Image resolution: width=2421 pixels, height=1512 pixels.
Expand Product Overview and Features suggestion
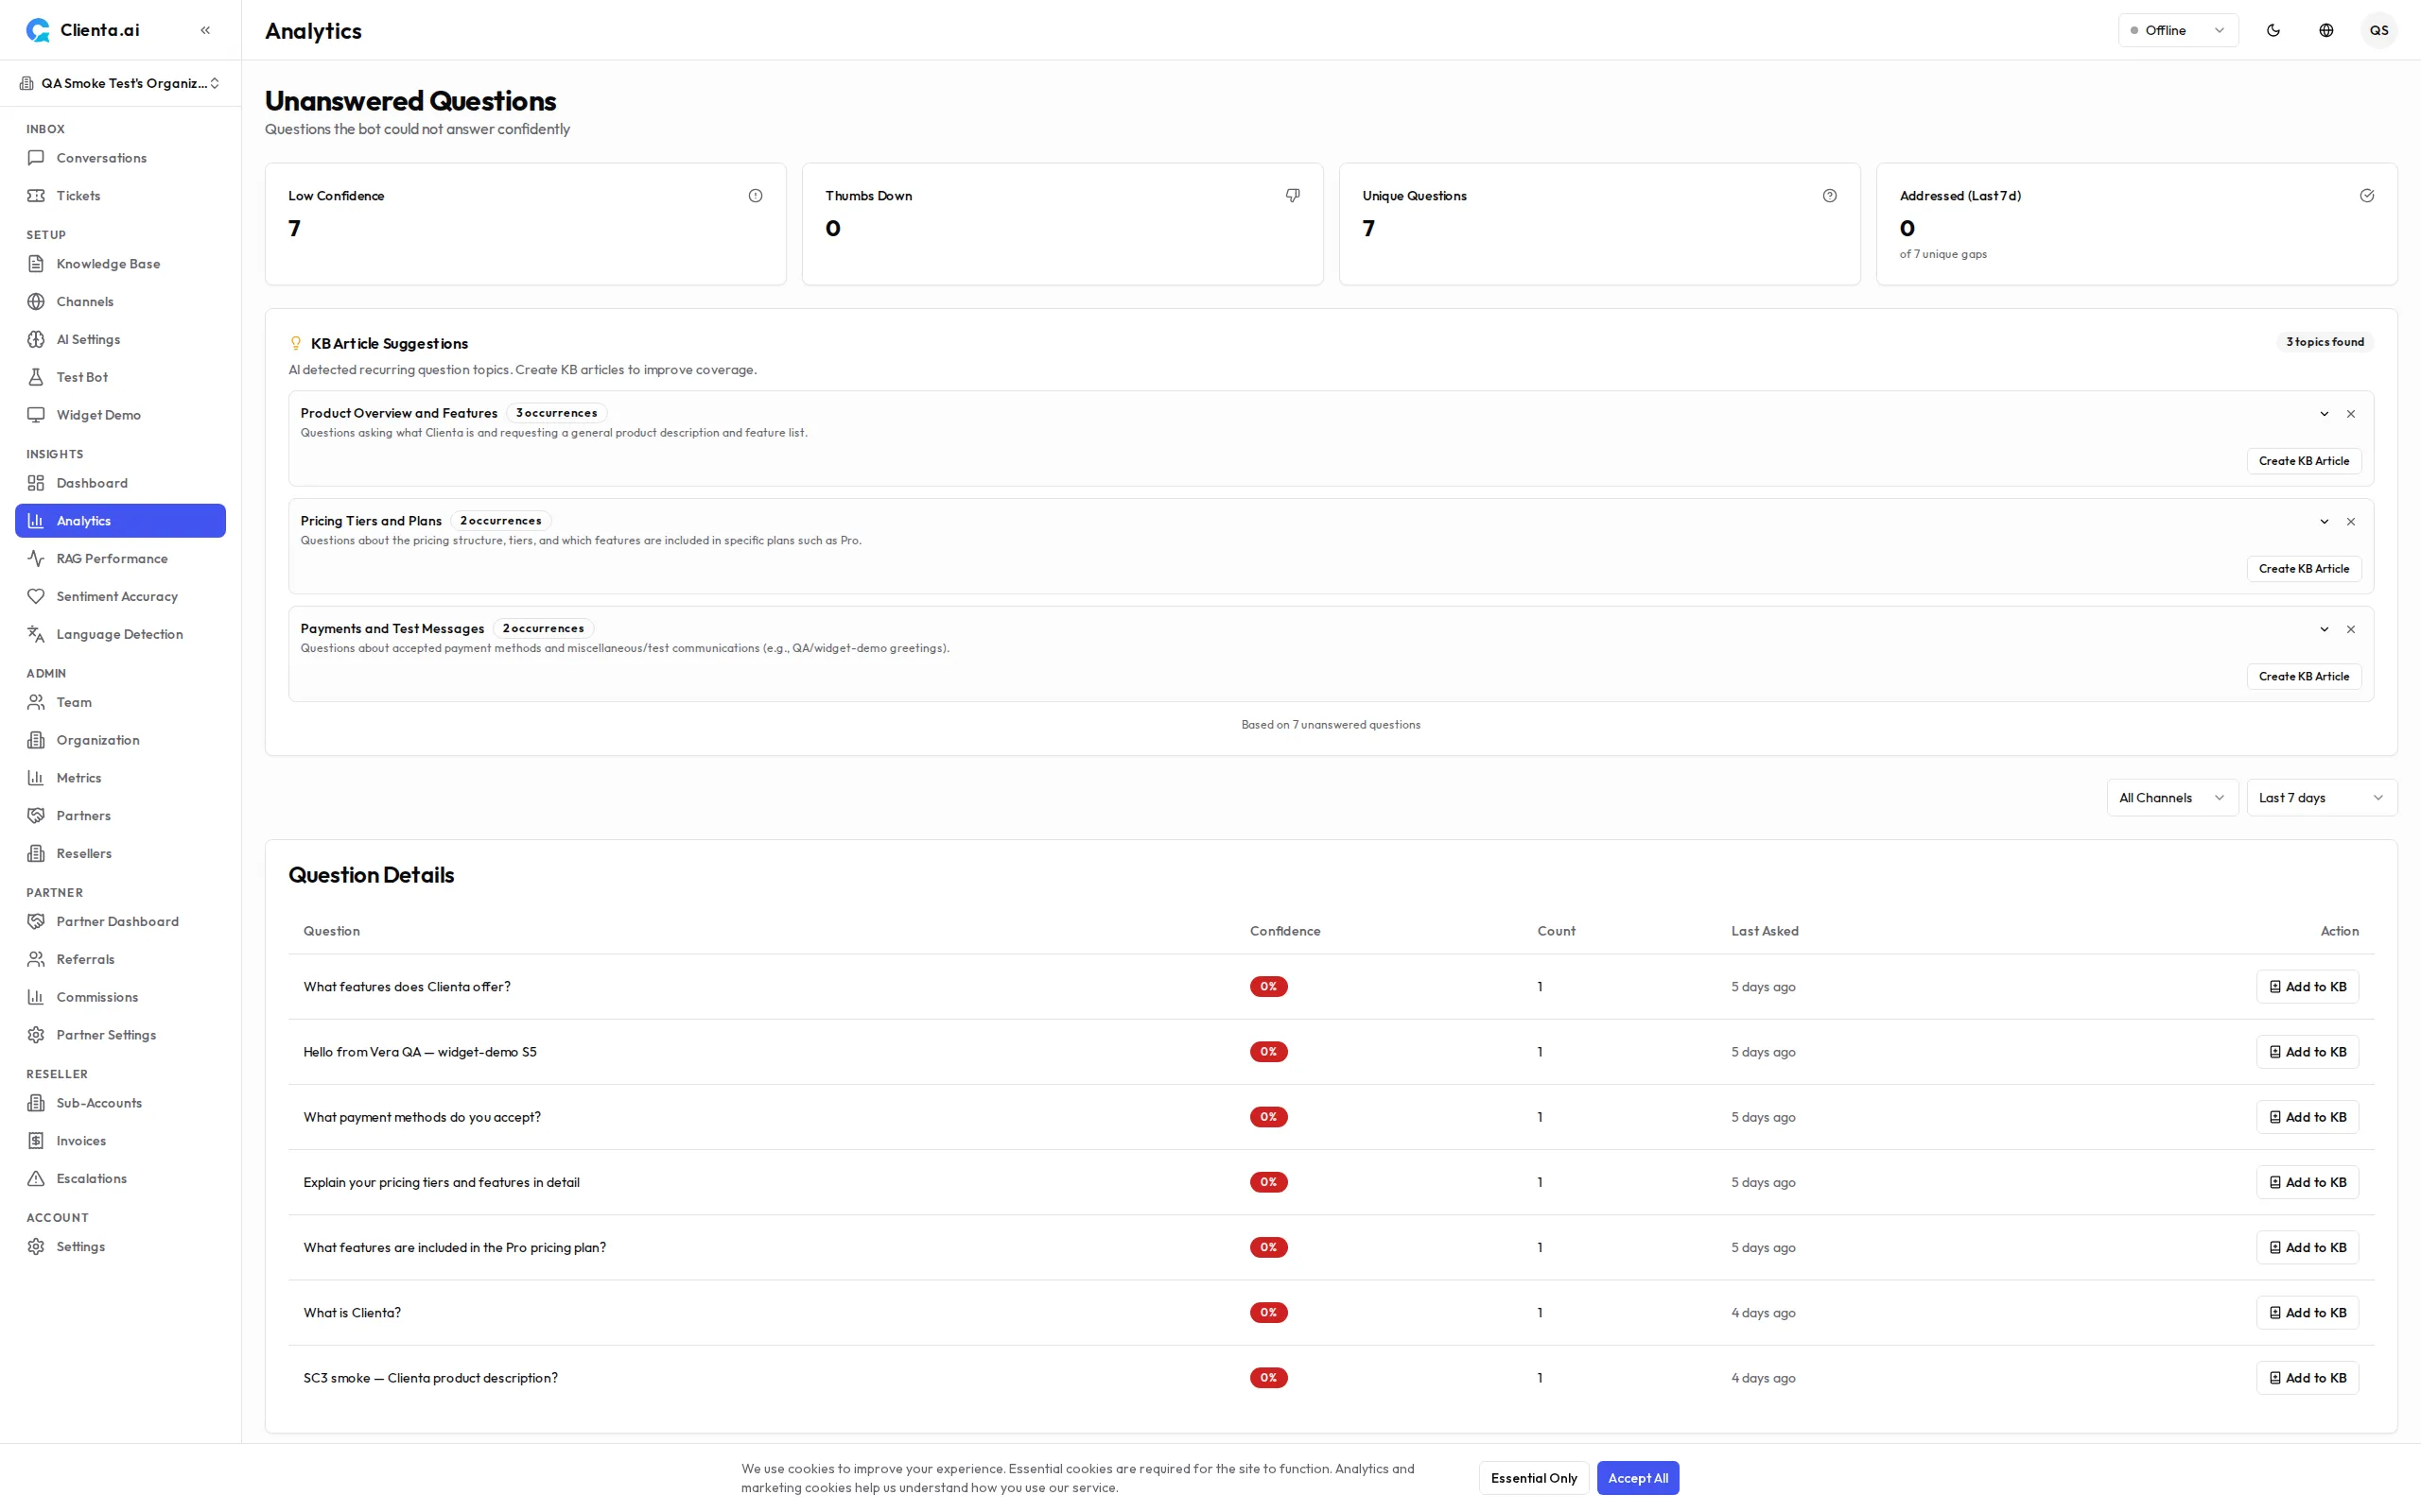2324,414
